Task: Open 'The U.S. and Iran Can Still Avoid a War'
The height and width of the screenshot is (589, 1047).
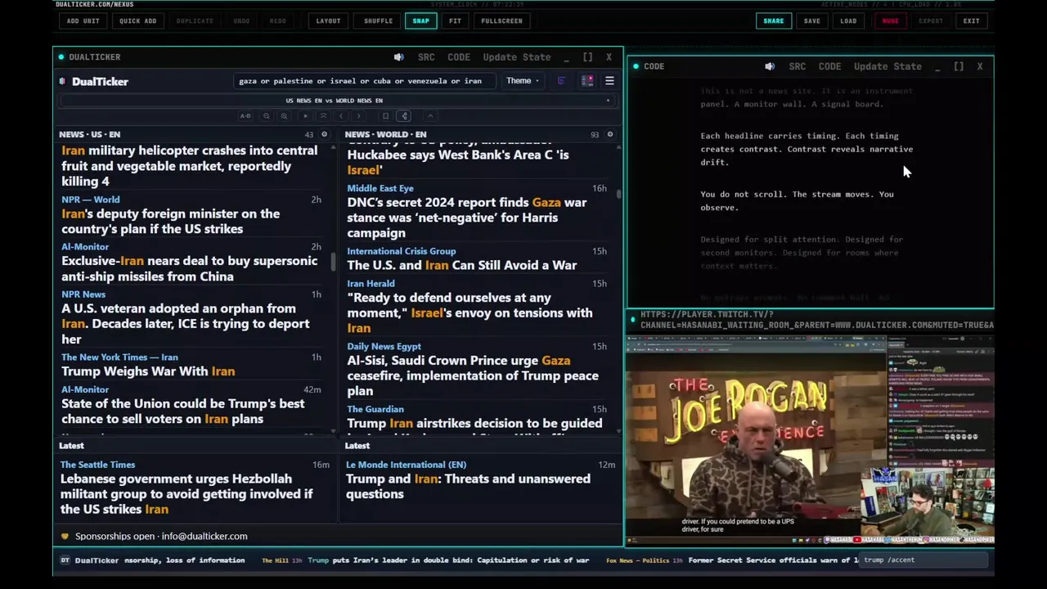Action: [462, 265]
